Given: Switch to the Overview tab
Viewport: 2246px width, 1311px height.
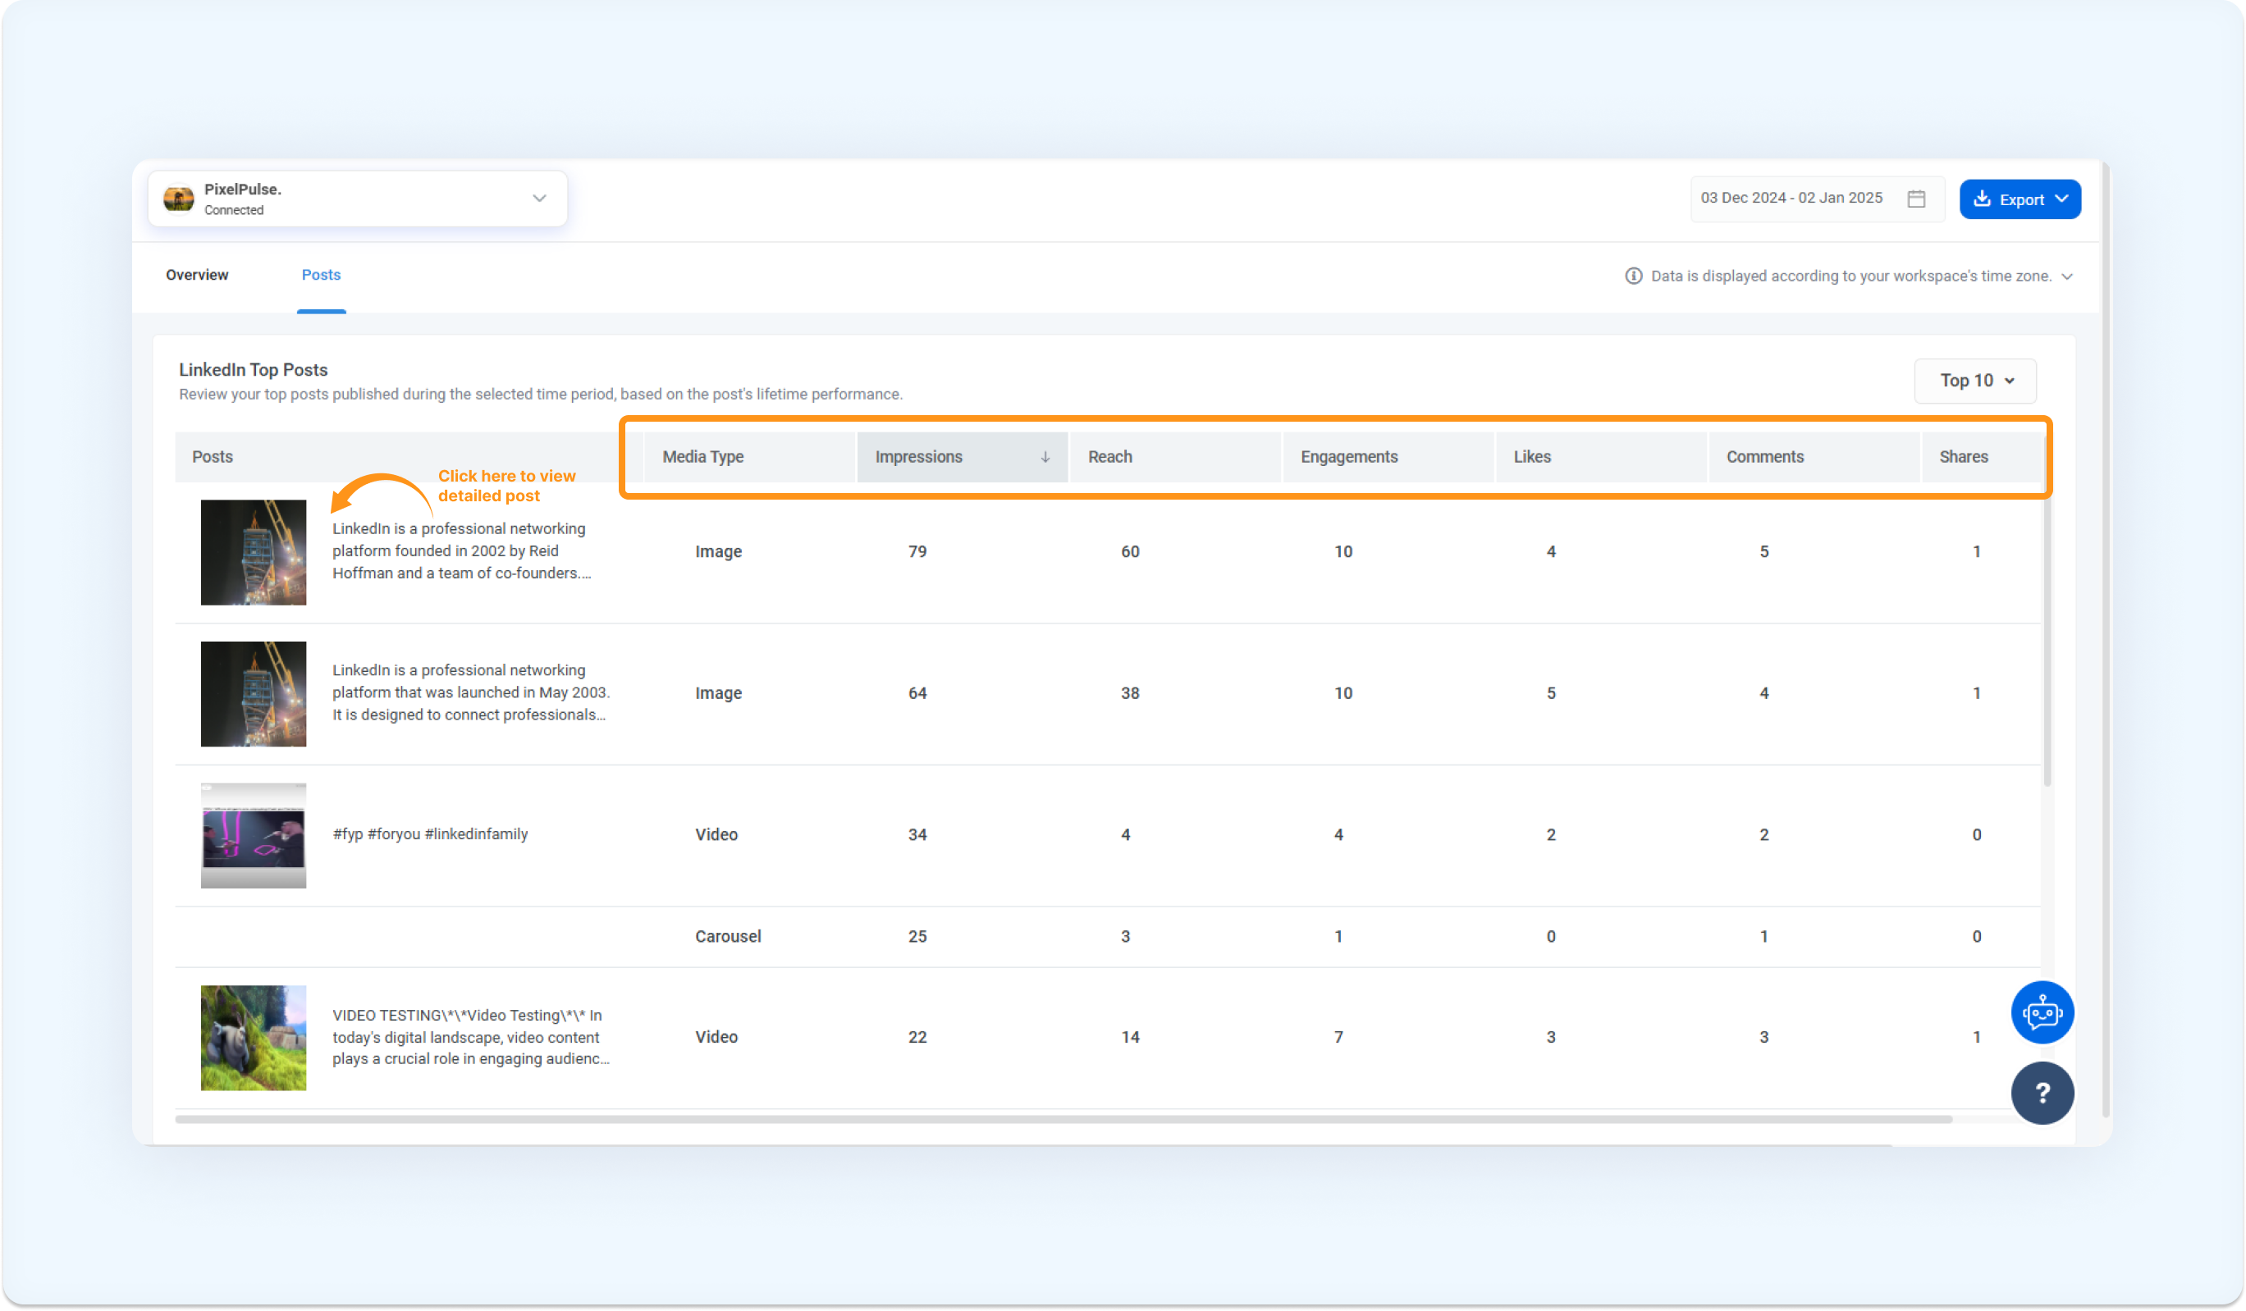Looking at the screenshot, I should point(197,275).
